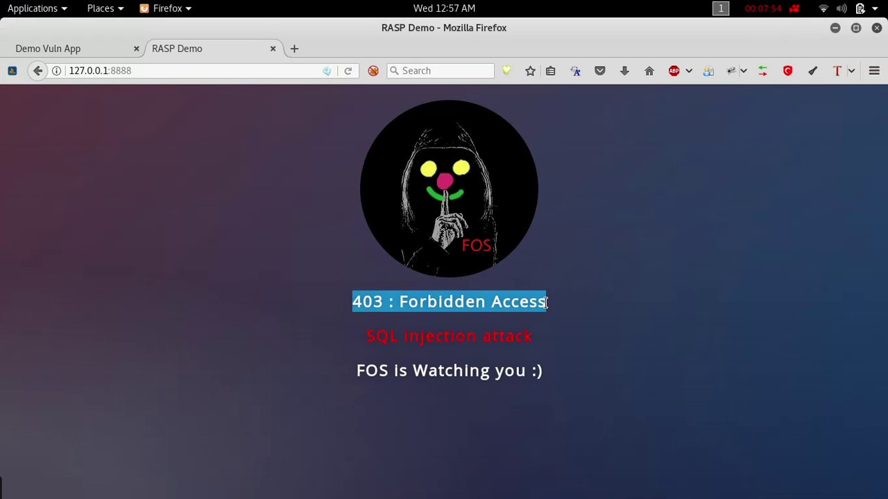Expand the system menu arrow

click(875, 8)
